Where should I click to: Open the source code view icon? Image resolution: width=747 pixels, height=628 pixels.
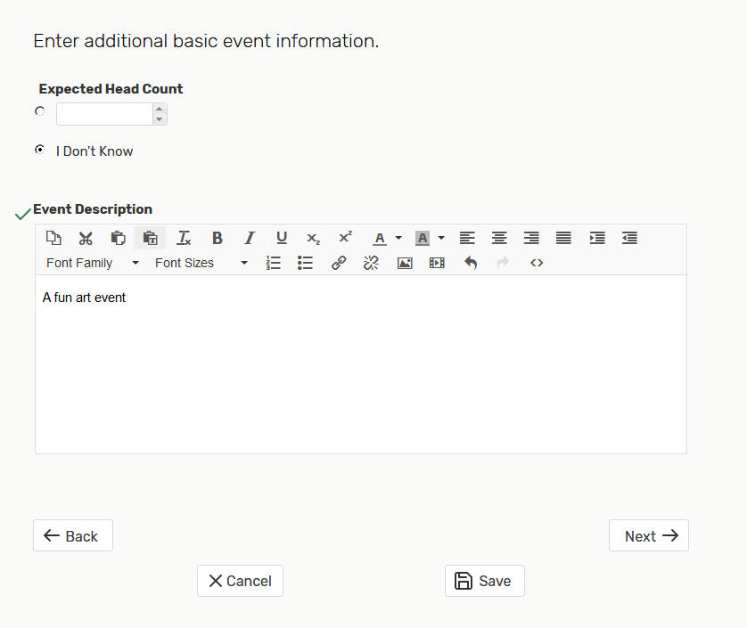point(537,263)
